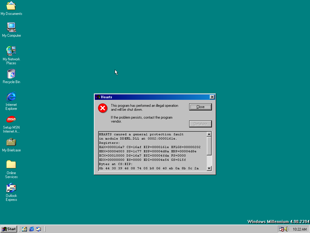Select the My Computer desktop icon
Image resolution: width=310 pixels, height=233 pixels.
tap(11, 28)
